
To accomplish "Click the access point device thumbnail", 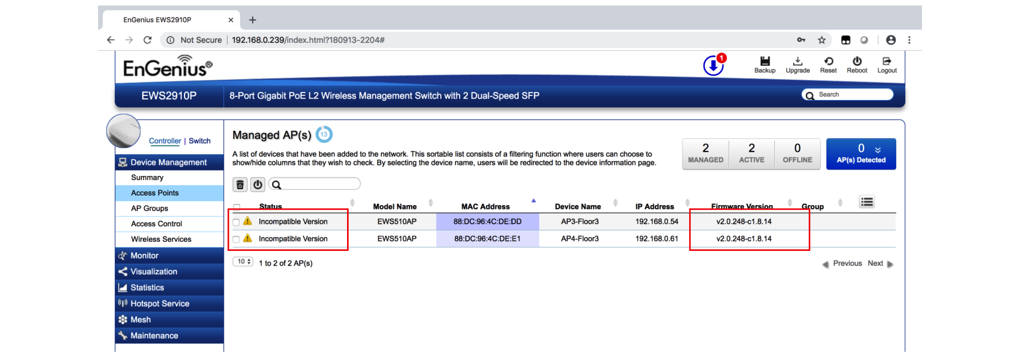I will click(x=123, y=131).
